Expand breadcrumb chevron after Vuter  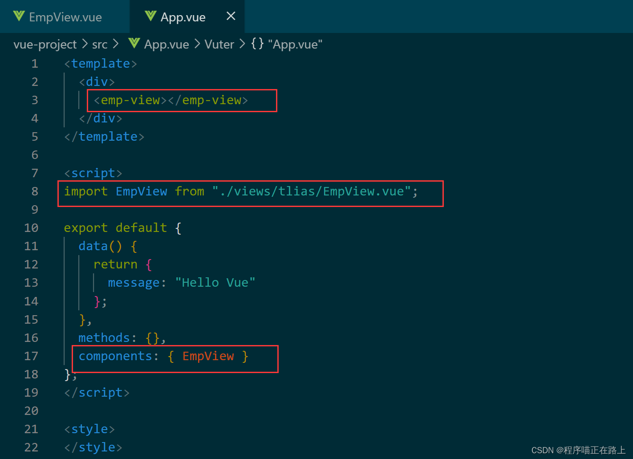point(242,44)
